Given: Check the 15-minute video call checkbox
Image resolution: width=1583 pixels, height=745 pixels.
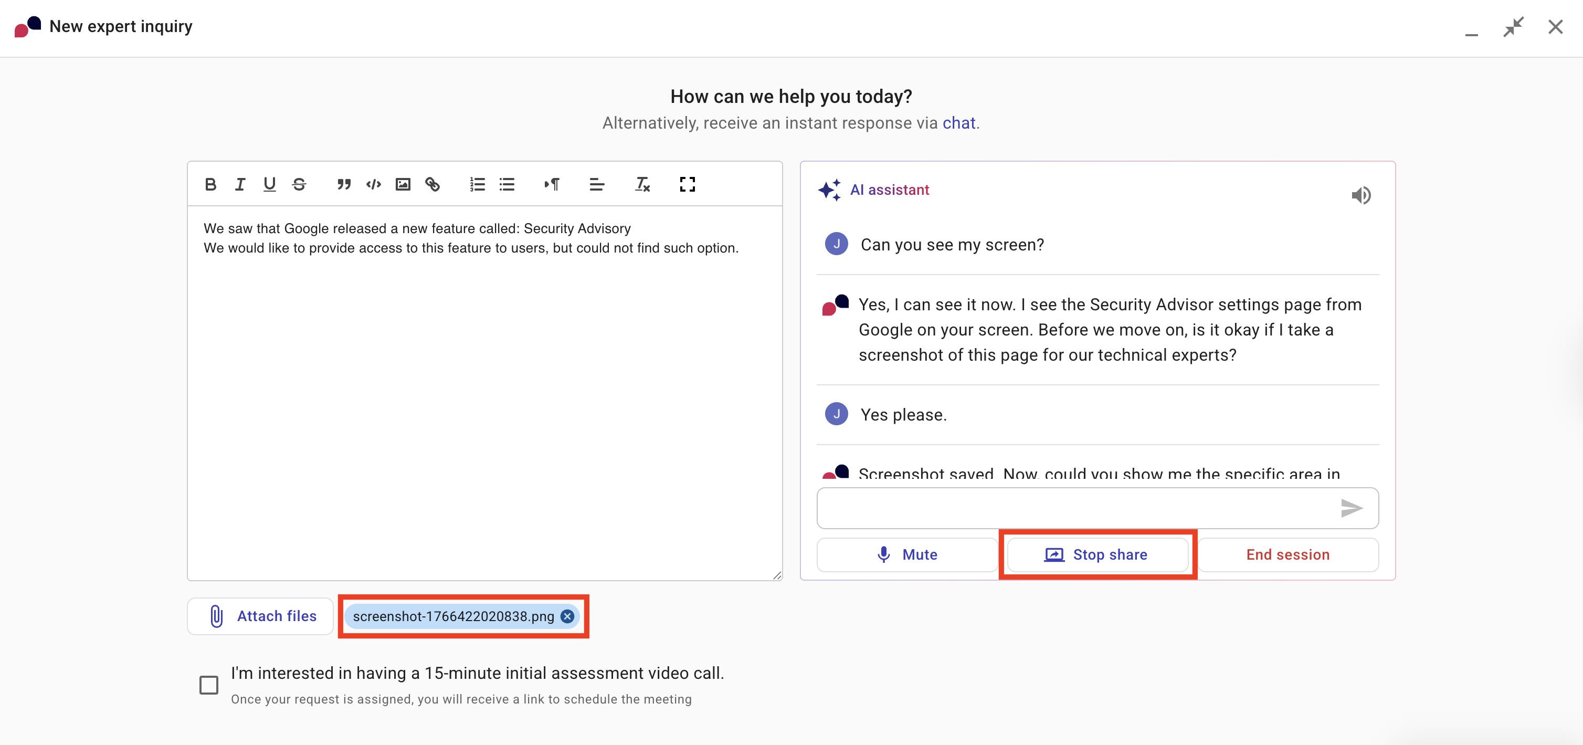Looking at the screenshot, I should click(x=209, y=685).
